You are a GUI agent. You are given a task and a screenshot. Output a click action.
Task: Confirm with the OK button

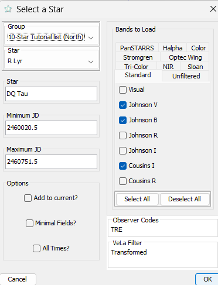click(207, 279)
